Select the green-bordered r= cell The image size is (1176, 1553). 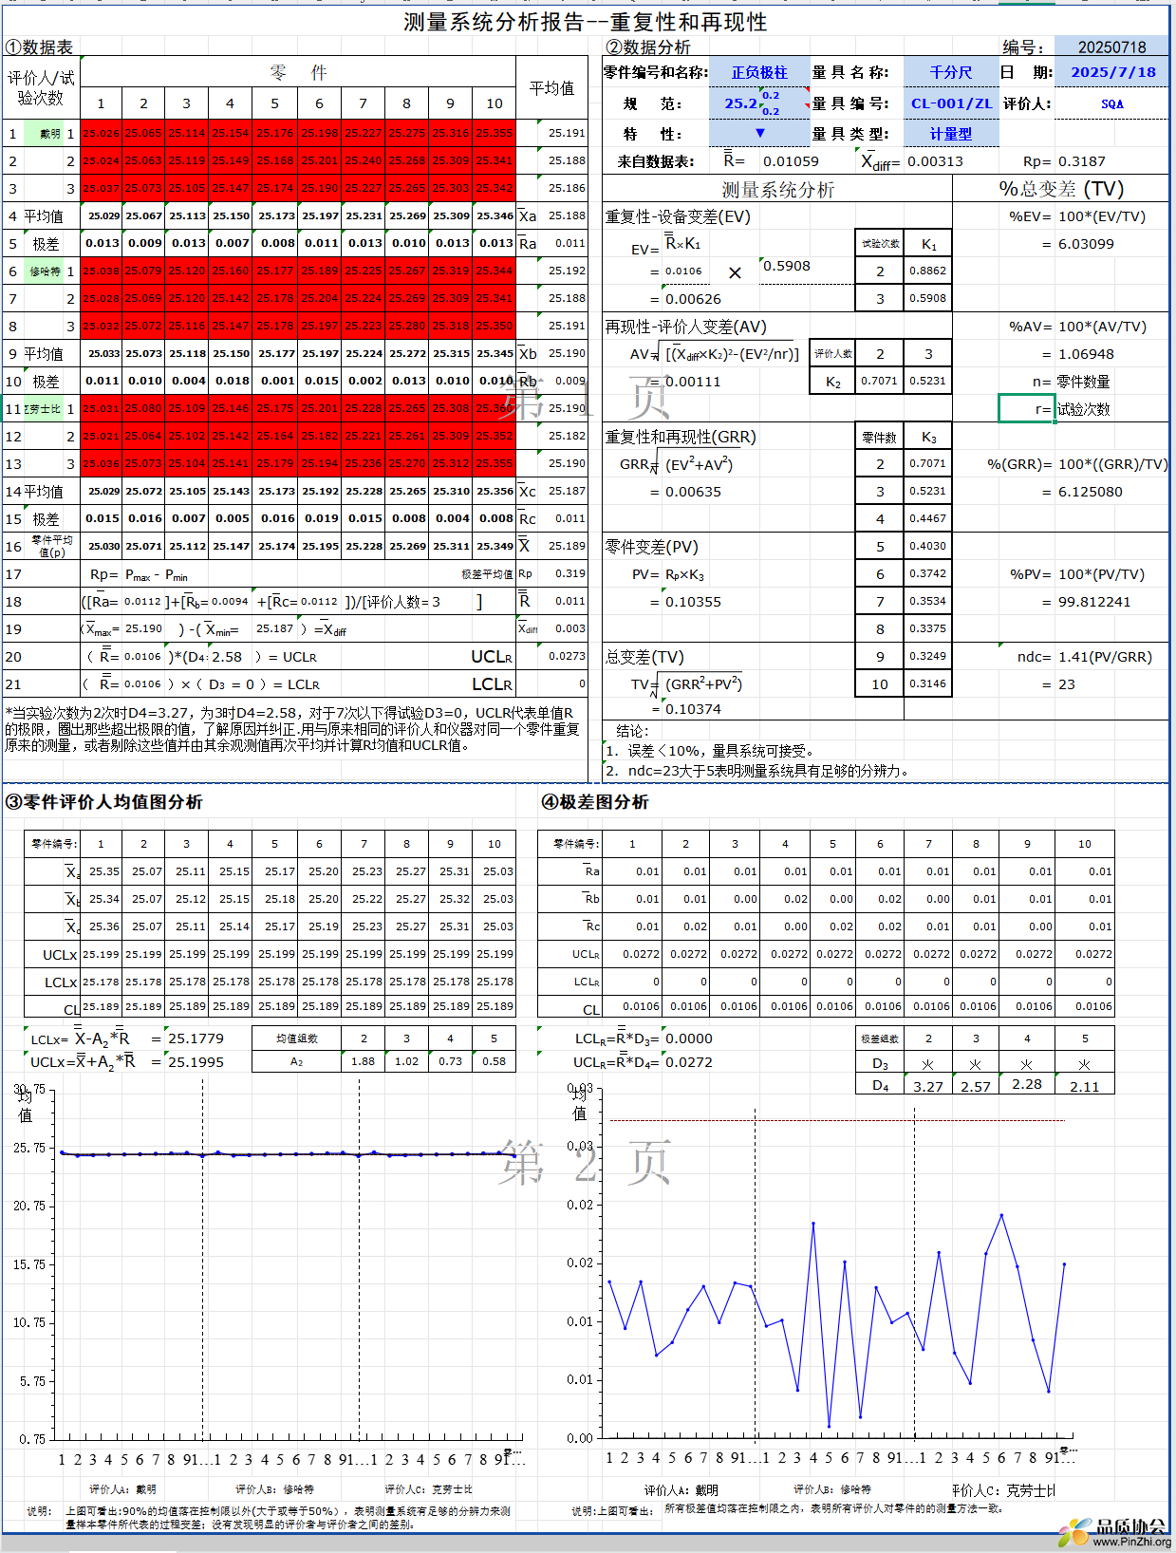tap(1026, 409)
